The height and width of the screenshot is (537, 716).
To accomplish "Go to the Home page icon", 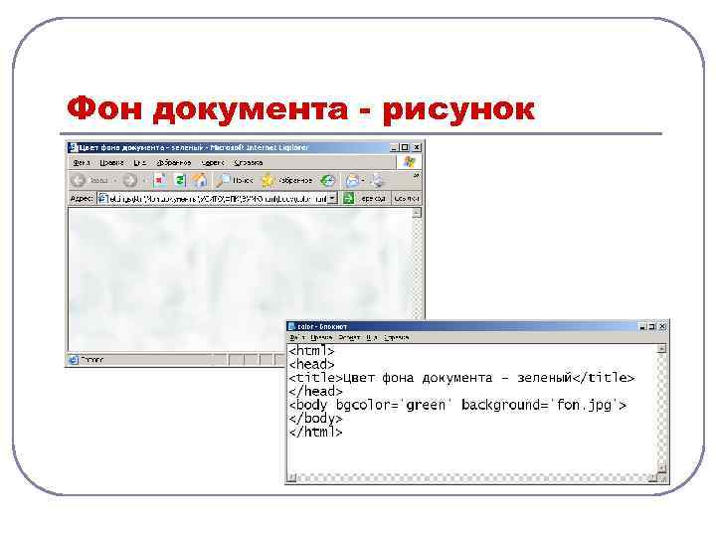I will click(200, 180).
